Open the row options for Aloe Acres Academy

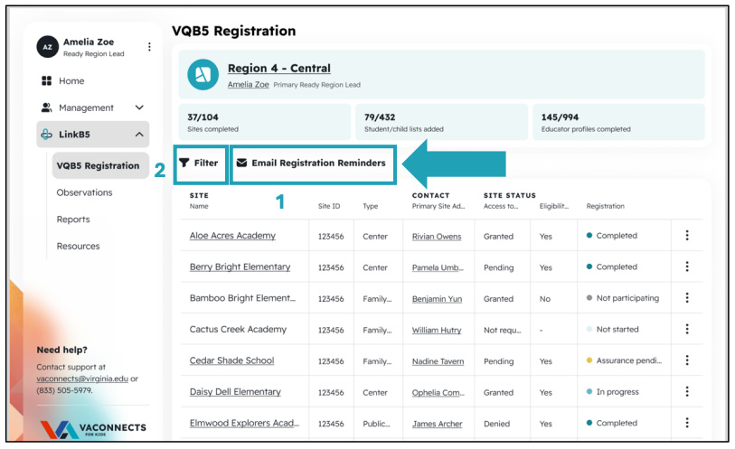click(x=687, y=236)
